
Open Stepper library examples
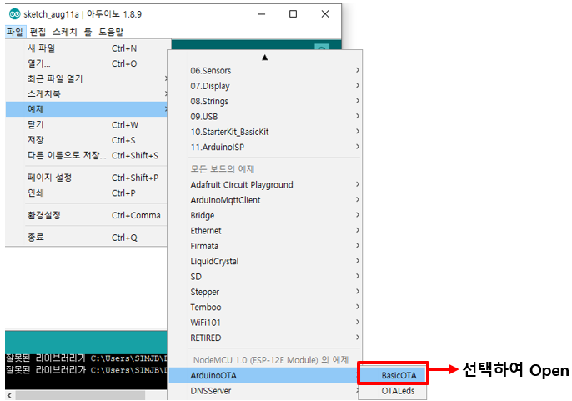(265, 292)
